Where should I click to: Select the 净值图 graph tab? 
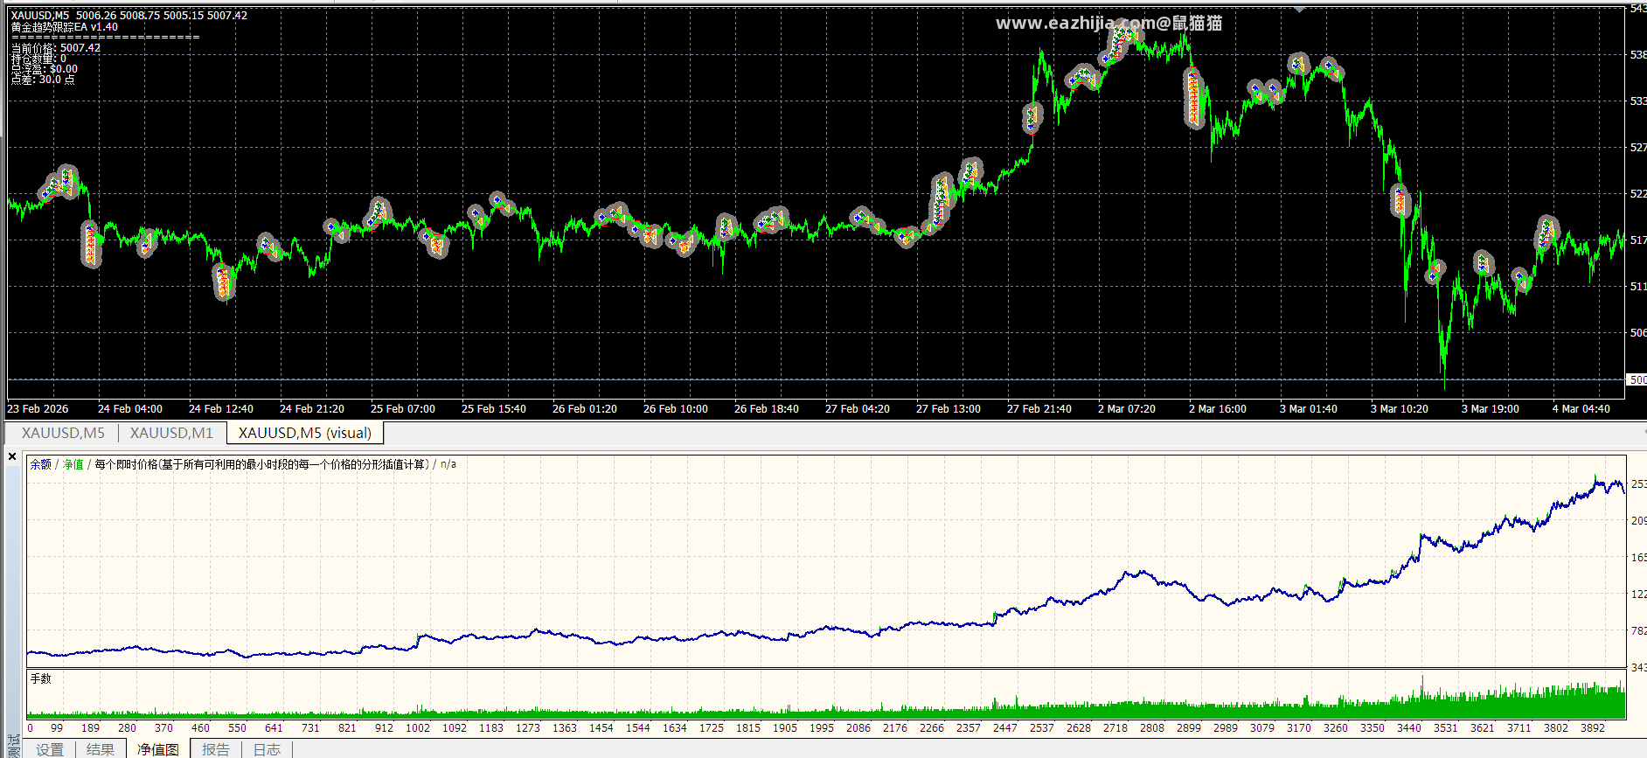(158, 749)
